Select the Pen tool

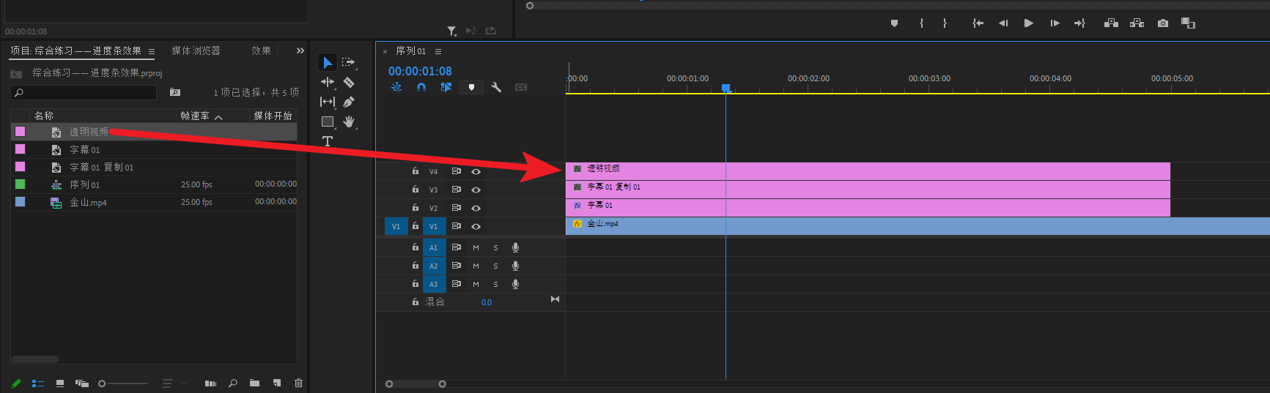tap(349, 102)
